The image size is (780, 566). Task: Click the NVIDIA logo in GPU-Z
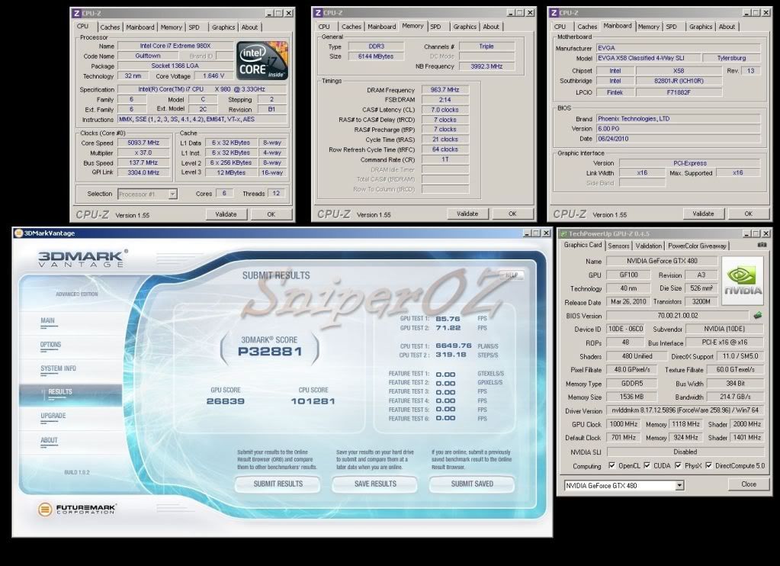[742, 280]
